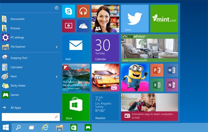Viewport: 208px width, 132px height.
Task: Open the OneDrive cloud tile
Action: tap(83, 26)
